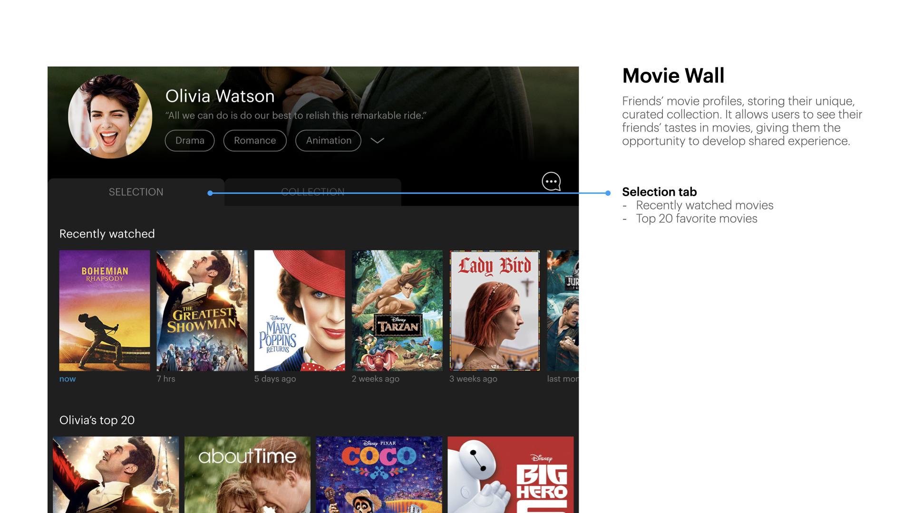Open Olivia Watson's profile photo
Image resolution: width=913 pixels, height=513 pixels.
tap(110, 116)
